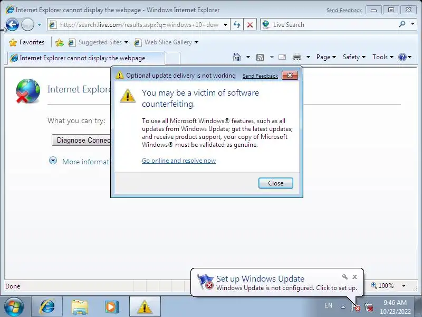Open a new blank tab
The height and width of the screenshot is (317, 422).
point(172,58)
